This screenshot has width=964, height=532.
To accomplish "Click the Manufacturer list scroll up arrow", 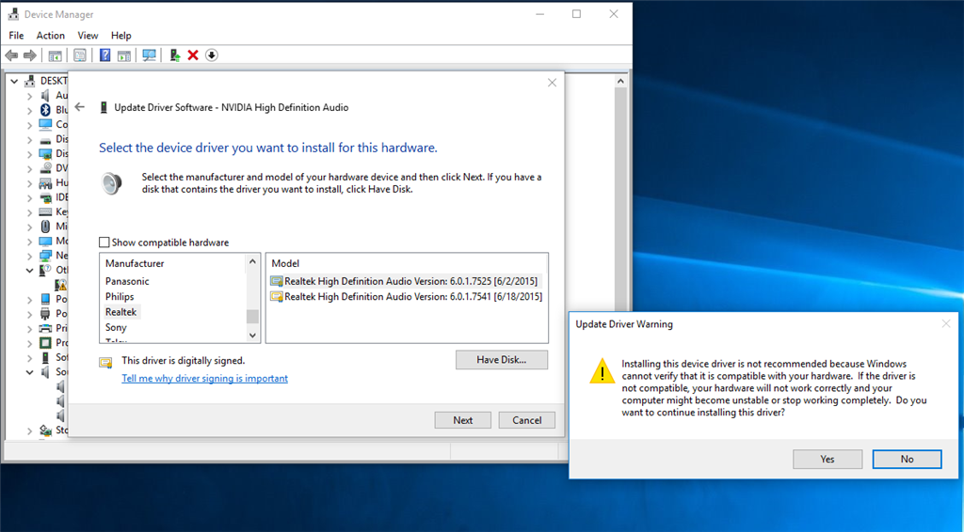I will 252,262.
